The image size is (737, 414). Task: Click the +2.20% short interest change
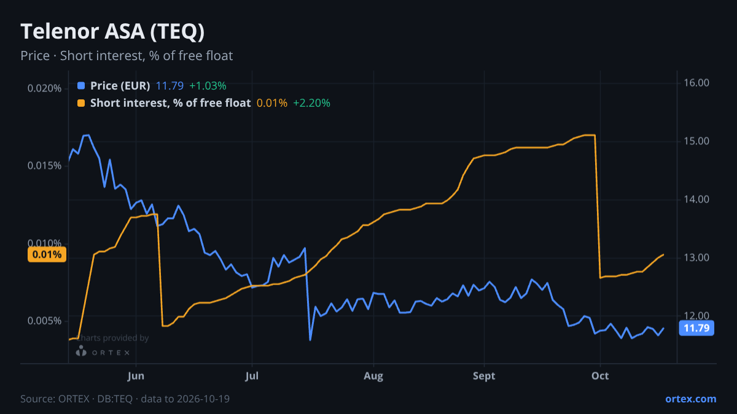pyautogui.click(x=311, y=103)
